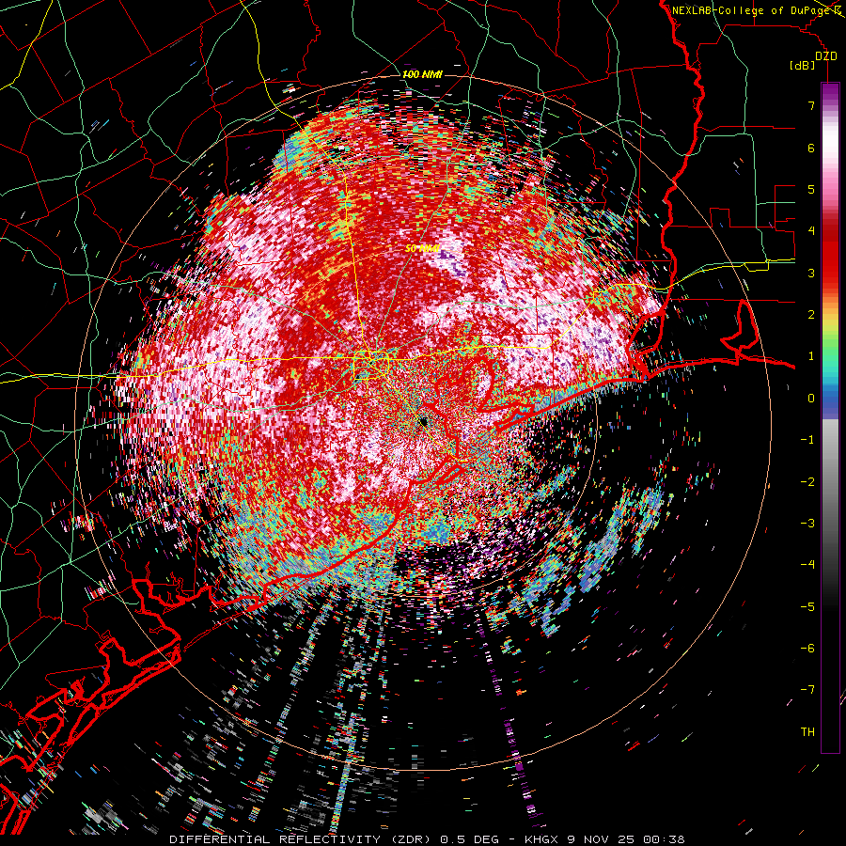Click the black radar site dot at center
This screenshot has width=846, height=846.
point(423,421)
